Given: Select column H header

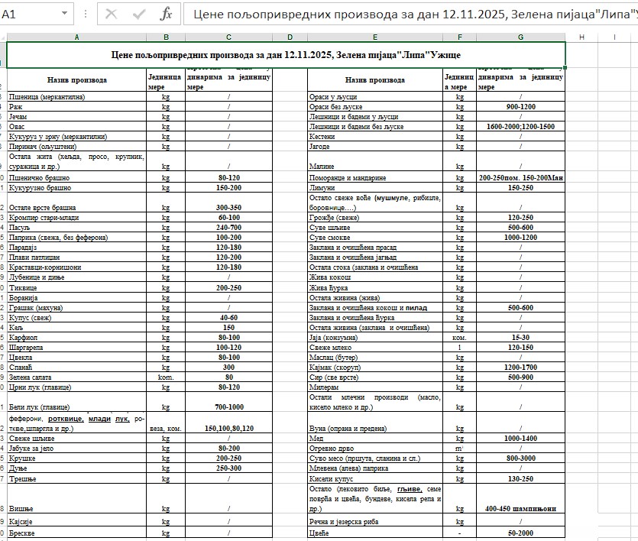Looking at the screenshot, I should [x=581, y=37].
